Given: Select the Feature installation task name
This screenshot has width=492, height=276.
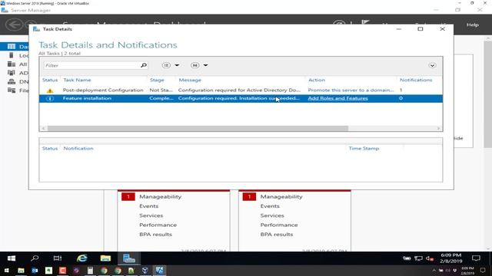Looking at the screenshot, I should [87, 98].
